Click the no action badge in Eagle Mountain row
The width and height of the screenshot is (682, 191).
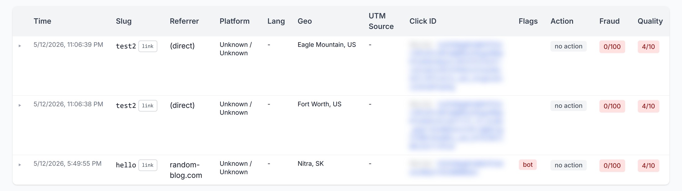tap(569, 46)
